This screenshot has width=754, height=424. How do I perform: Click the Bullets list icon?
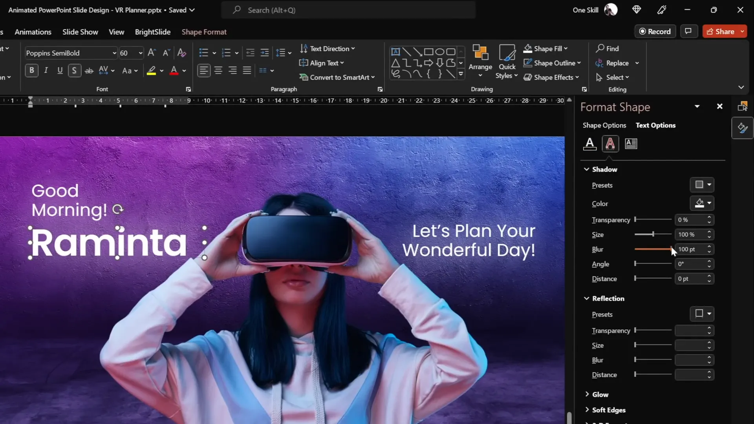click(203, 53)
